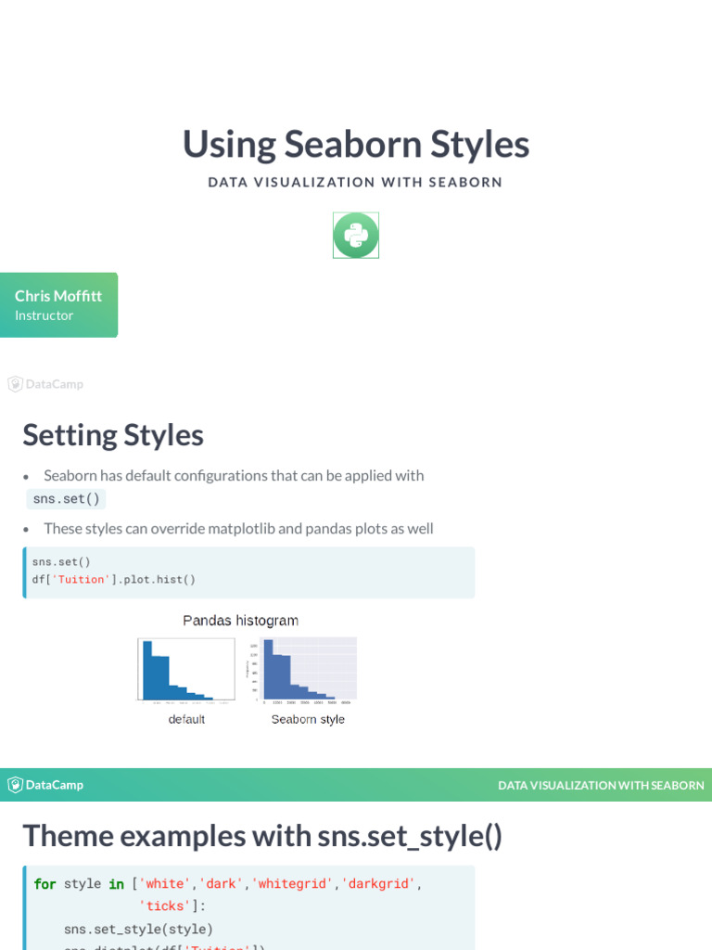
Task: Click the sns.set_style(style) code line
Action: (x=138, y=929)
